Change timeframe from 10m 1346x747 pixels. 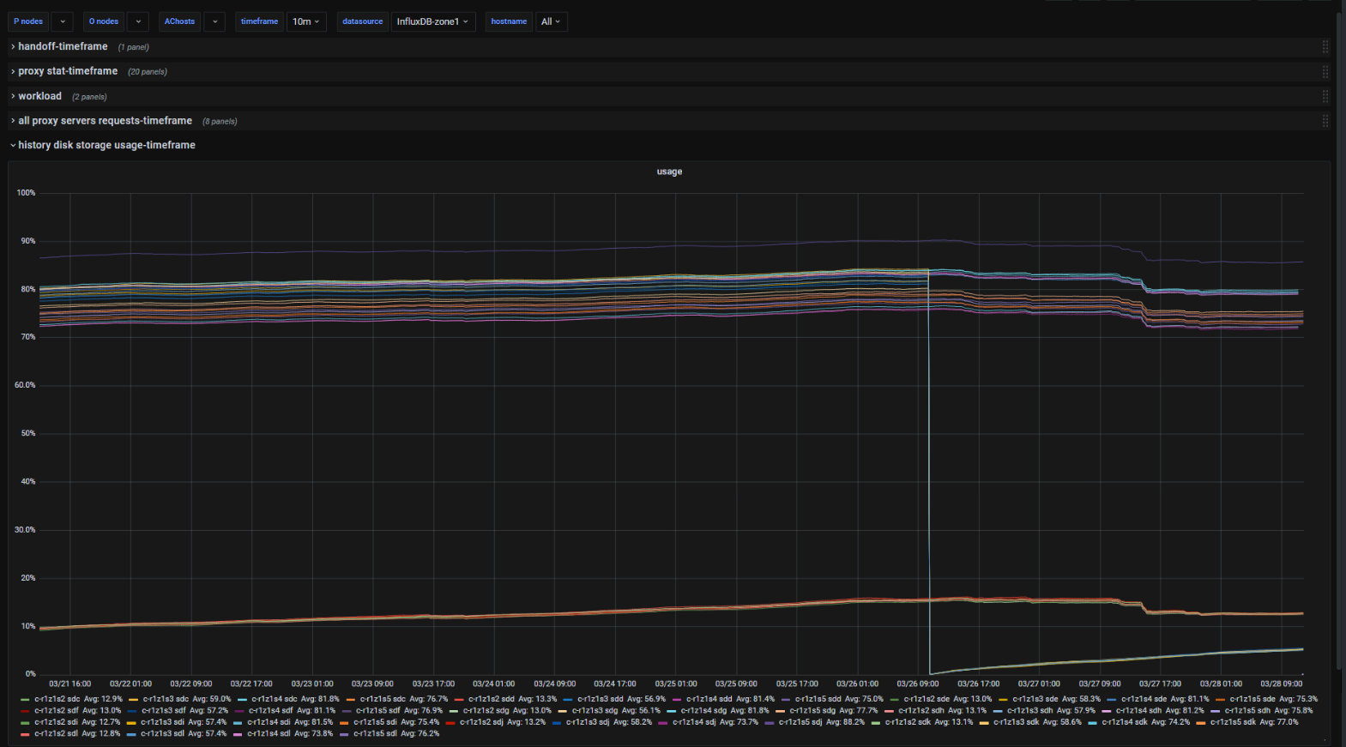point(306,21)
